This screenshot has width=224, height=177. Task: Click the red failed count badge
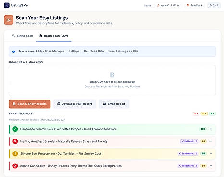(x=196, y=114)
